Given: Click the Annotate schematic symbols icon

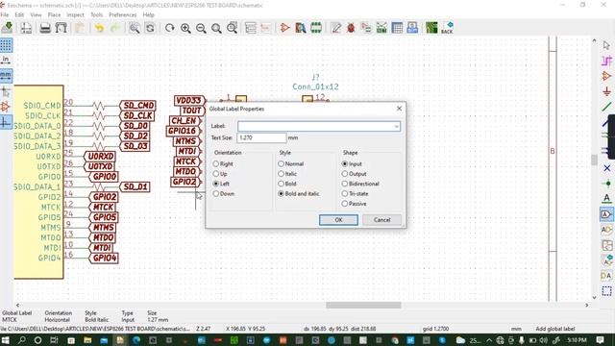Looking at the screenshot, I should coord(335,28).
